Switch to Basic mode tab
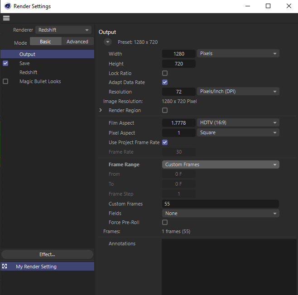Image resolution: width=298 pixels, height=295 pixels. 46,42
